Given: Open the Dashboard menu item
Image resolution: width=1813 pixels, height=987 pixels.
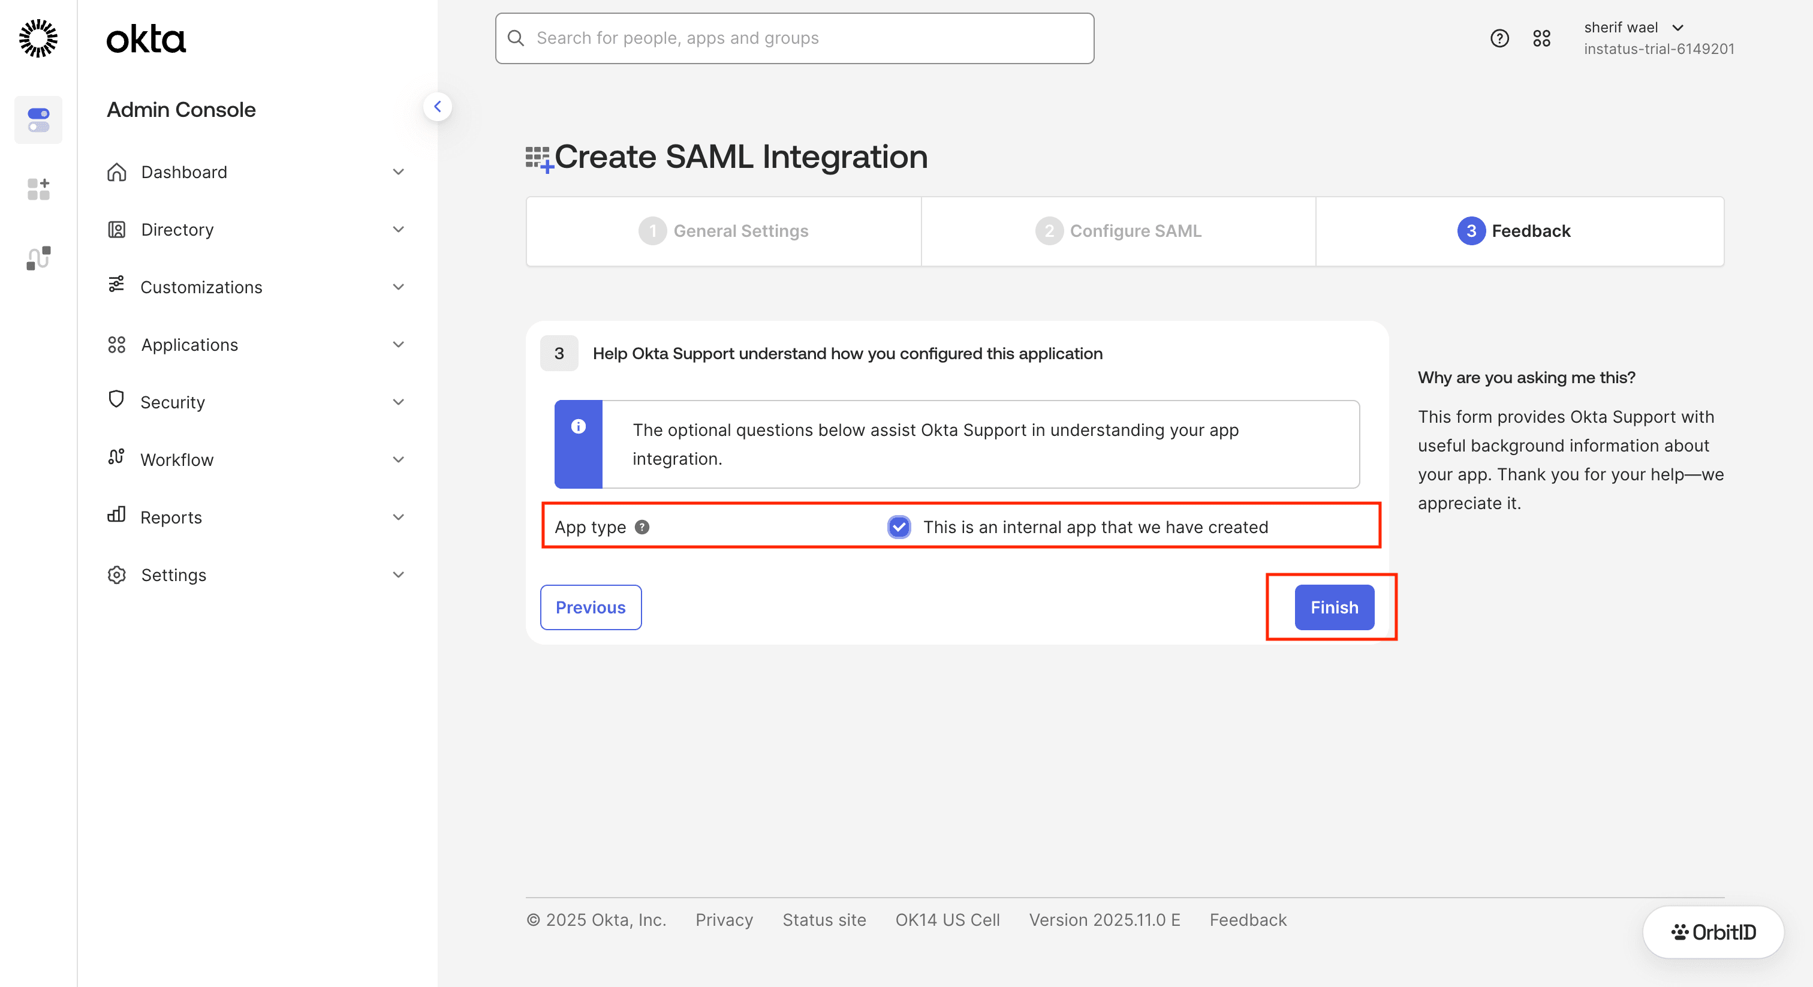Looking at the screenshot, I should (256, 171).
